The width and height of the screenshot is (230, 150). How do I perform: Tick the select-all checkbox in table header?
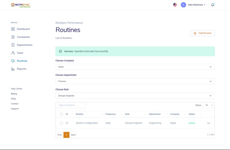(x=61, y=114)
